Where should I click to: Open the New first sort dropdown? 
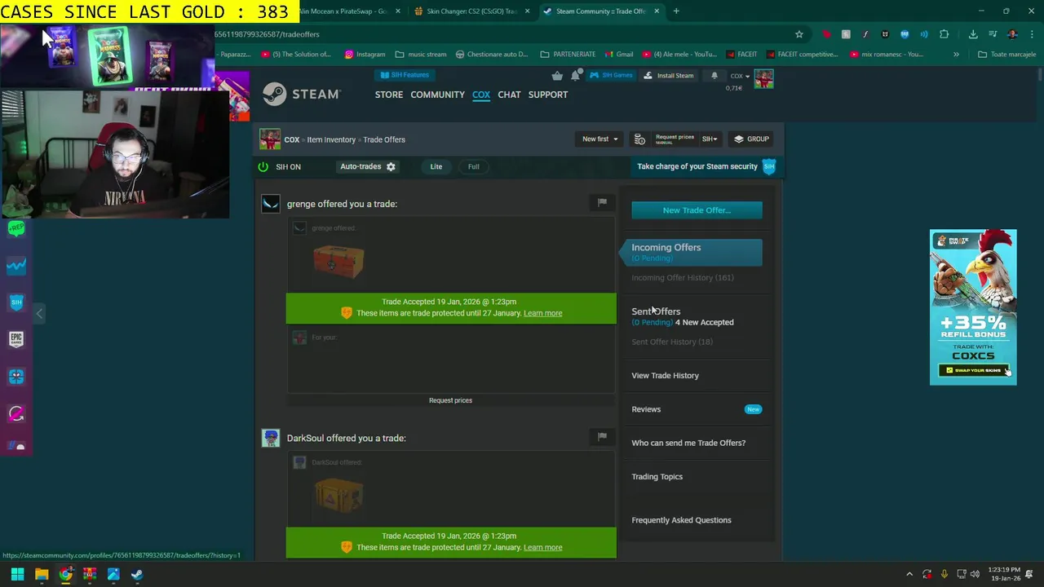point(599,139)
